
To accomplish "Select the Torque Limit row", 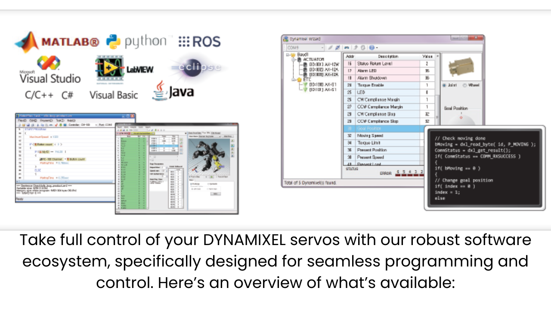I will coord(384,143).
